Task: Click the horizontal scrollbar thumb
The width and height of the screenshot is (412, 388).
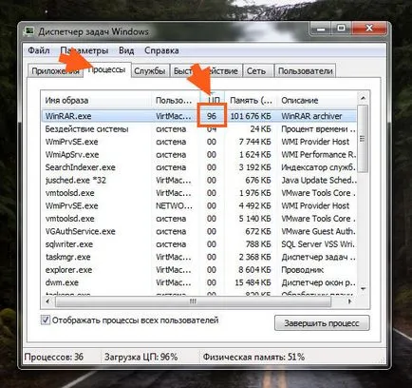Action: point(193,301)
